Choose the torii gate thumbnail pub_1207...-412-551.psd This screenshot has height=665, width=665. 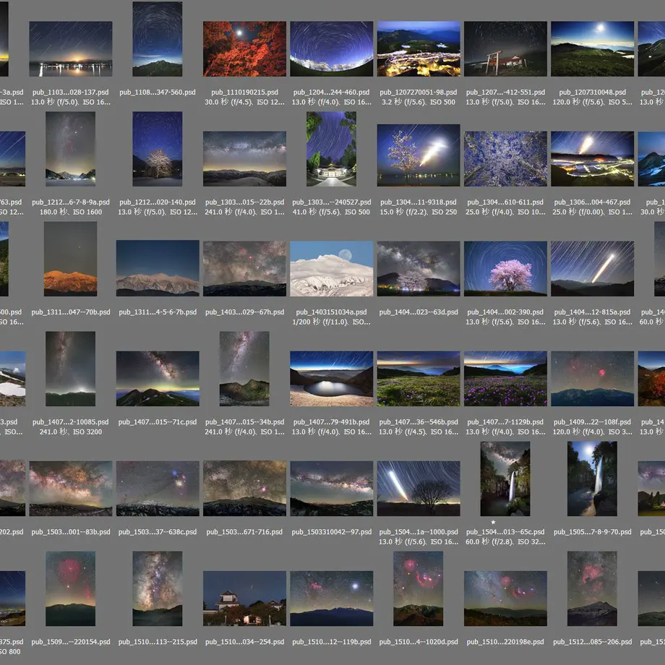pos(505,48)
